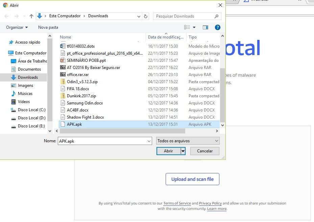Screen dimensions: 314x222
Task: Open the Privacy Policy link
Action: 210,203
